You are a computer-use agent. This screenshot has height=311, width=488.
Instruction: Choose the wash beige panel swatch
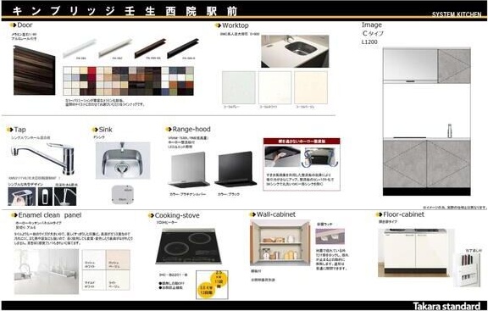[118, 259]
